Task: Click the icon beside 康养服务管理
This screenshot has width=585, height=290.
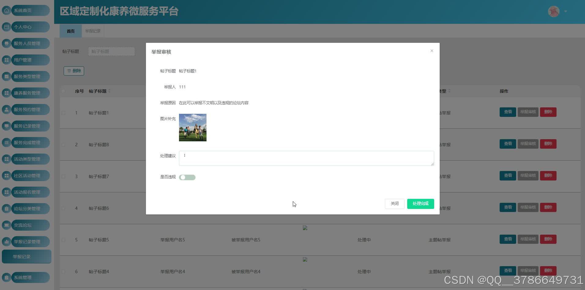Action: pos(6,93)
